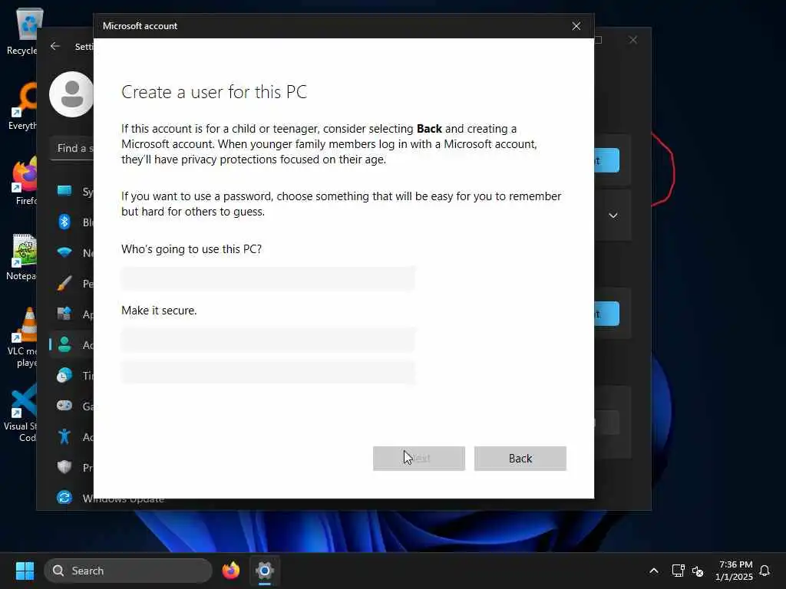
Task: Show hidden icons in the system tray
Action: point(654,571)
